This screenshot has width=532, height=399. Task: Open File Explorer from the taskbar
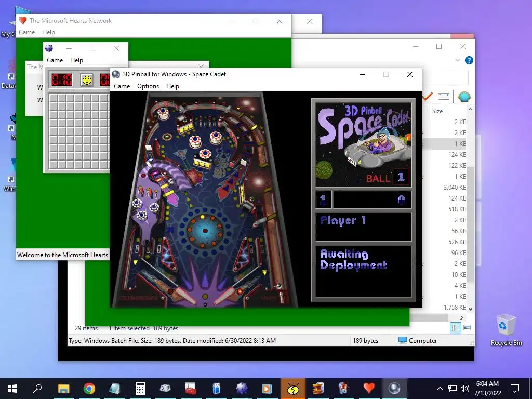tap(63, 389)
